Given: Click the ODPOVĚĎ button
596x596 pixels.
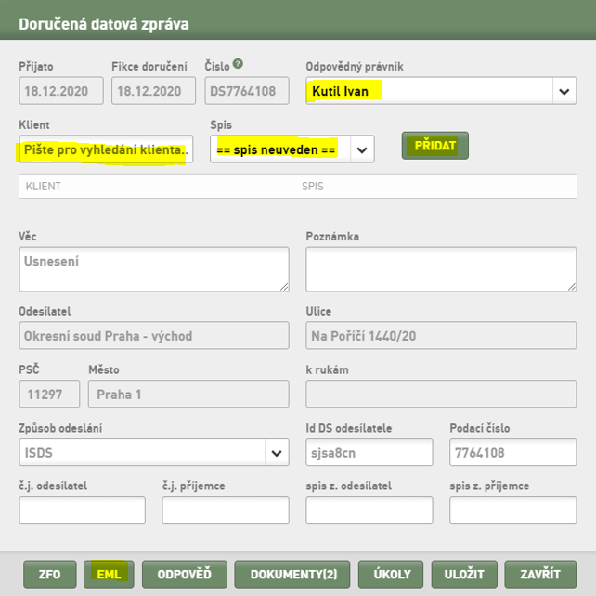Looking at the screenshot, I should click(185, 574).
